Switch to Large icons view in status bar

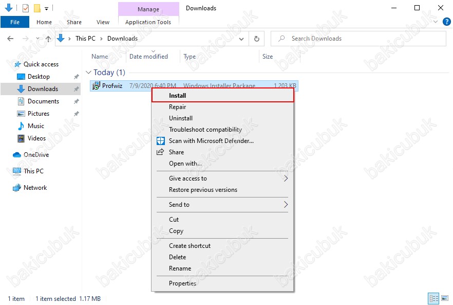coord(445,298)
